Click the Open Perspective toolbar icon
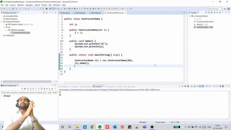Screen dimensions: 231x130 click(x=225, y=9)
